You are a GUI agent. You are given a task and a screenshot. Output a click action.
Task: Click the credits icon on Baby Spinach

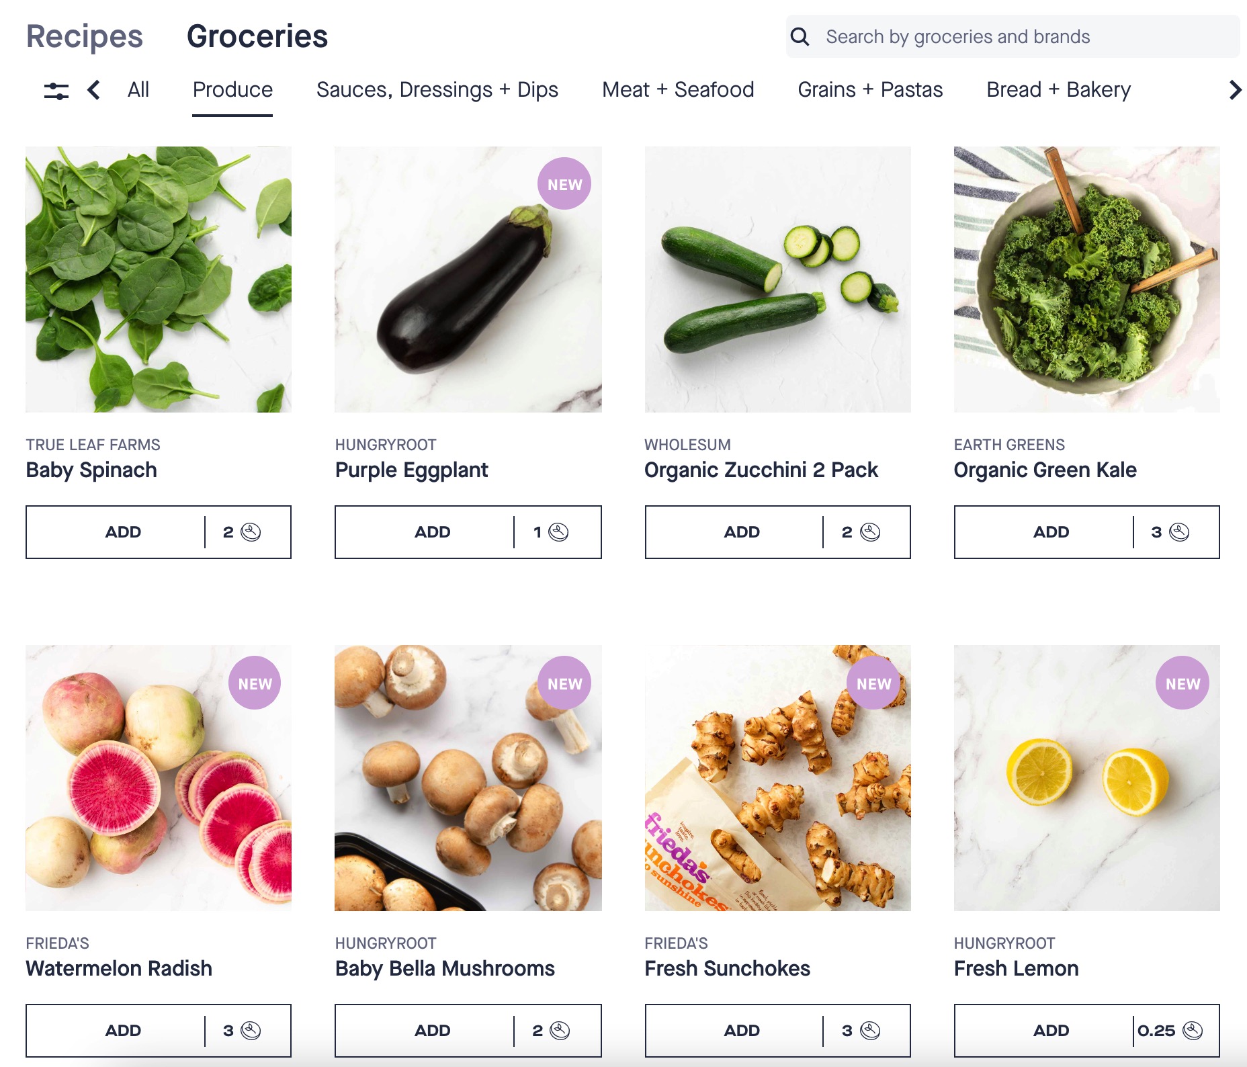[x=251, y=532]
